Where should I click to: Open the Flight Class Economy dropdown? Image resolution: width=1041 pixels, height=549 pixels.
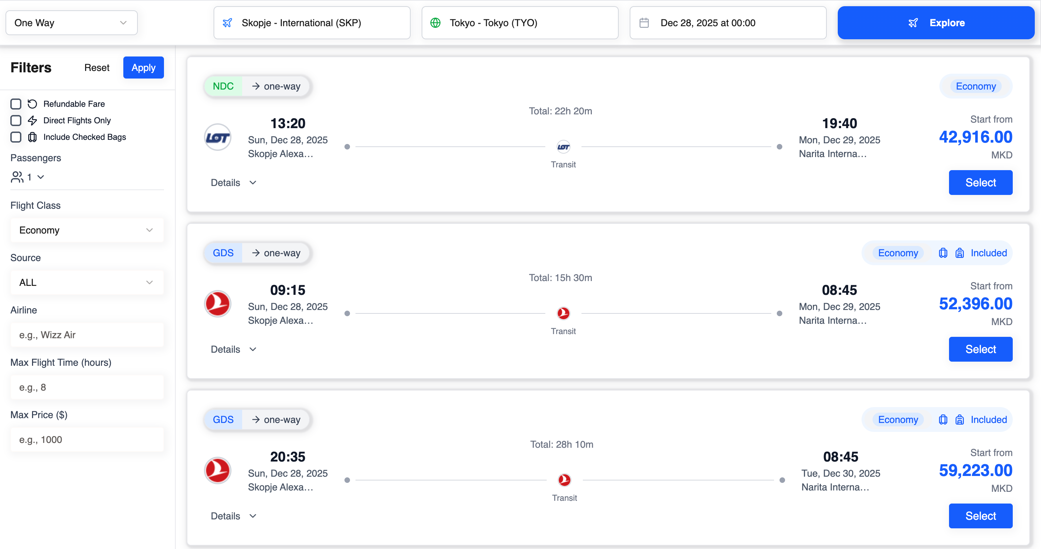87,230
